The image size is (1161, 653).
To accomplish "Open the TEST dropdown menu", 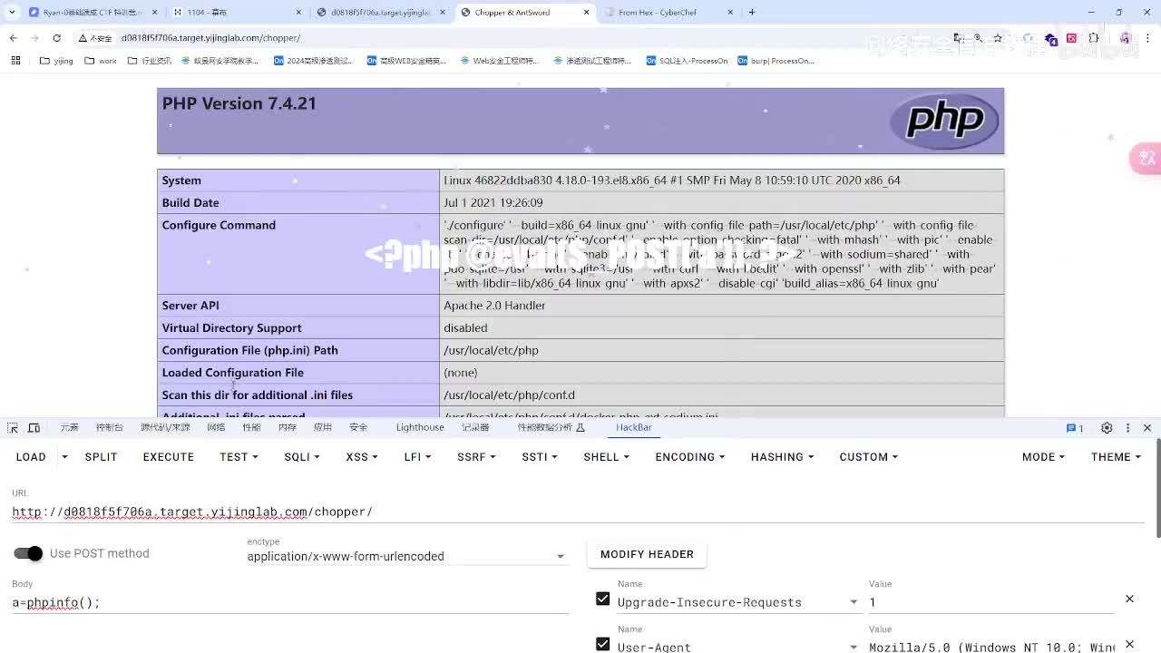I will 239,457.
